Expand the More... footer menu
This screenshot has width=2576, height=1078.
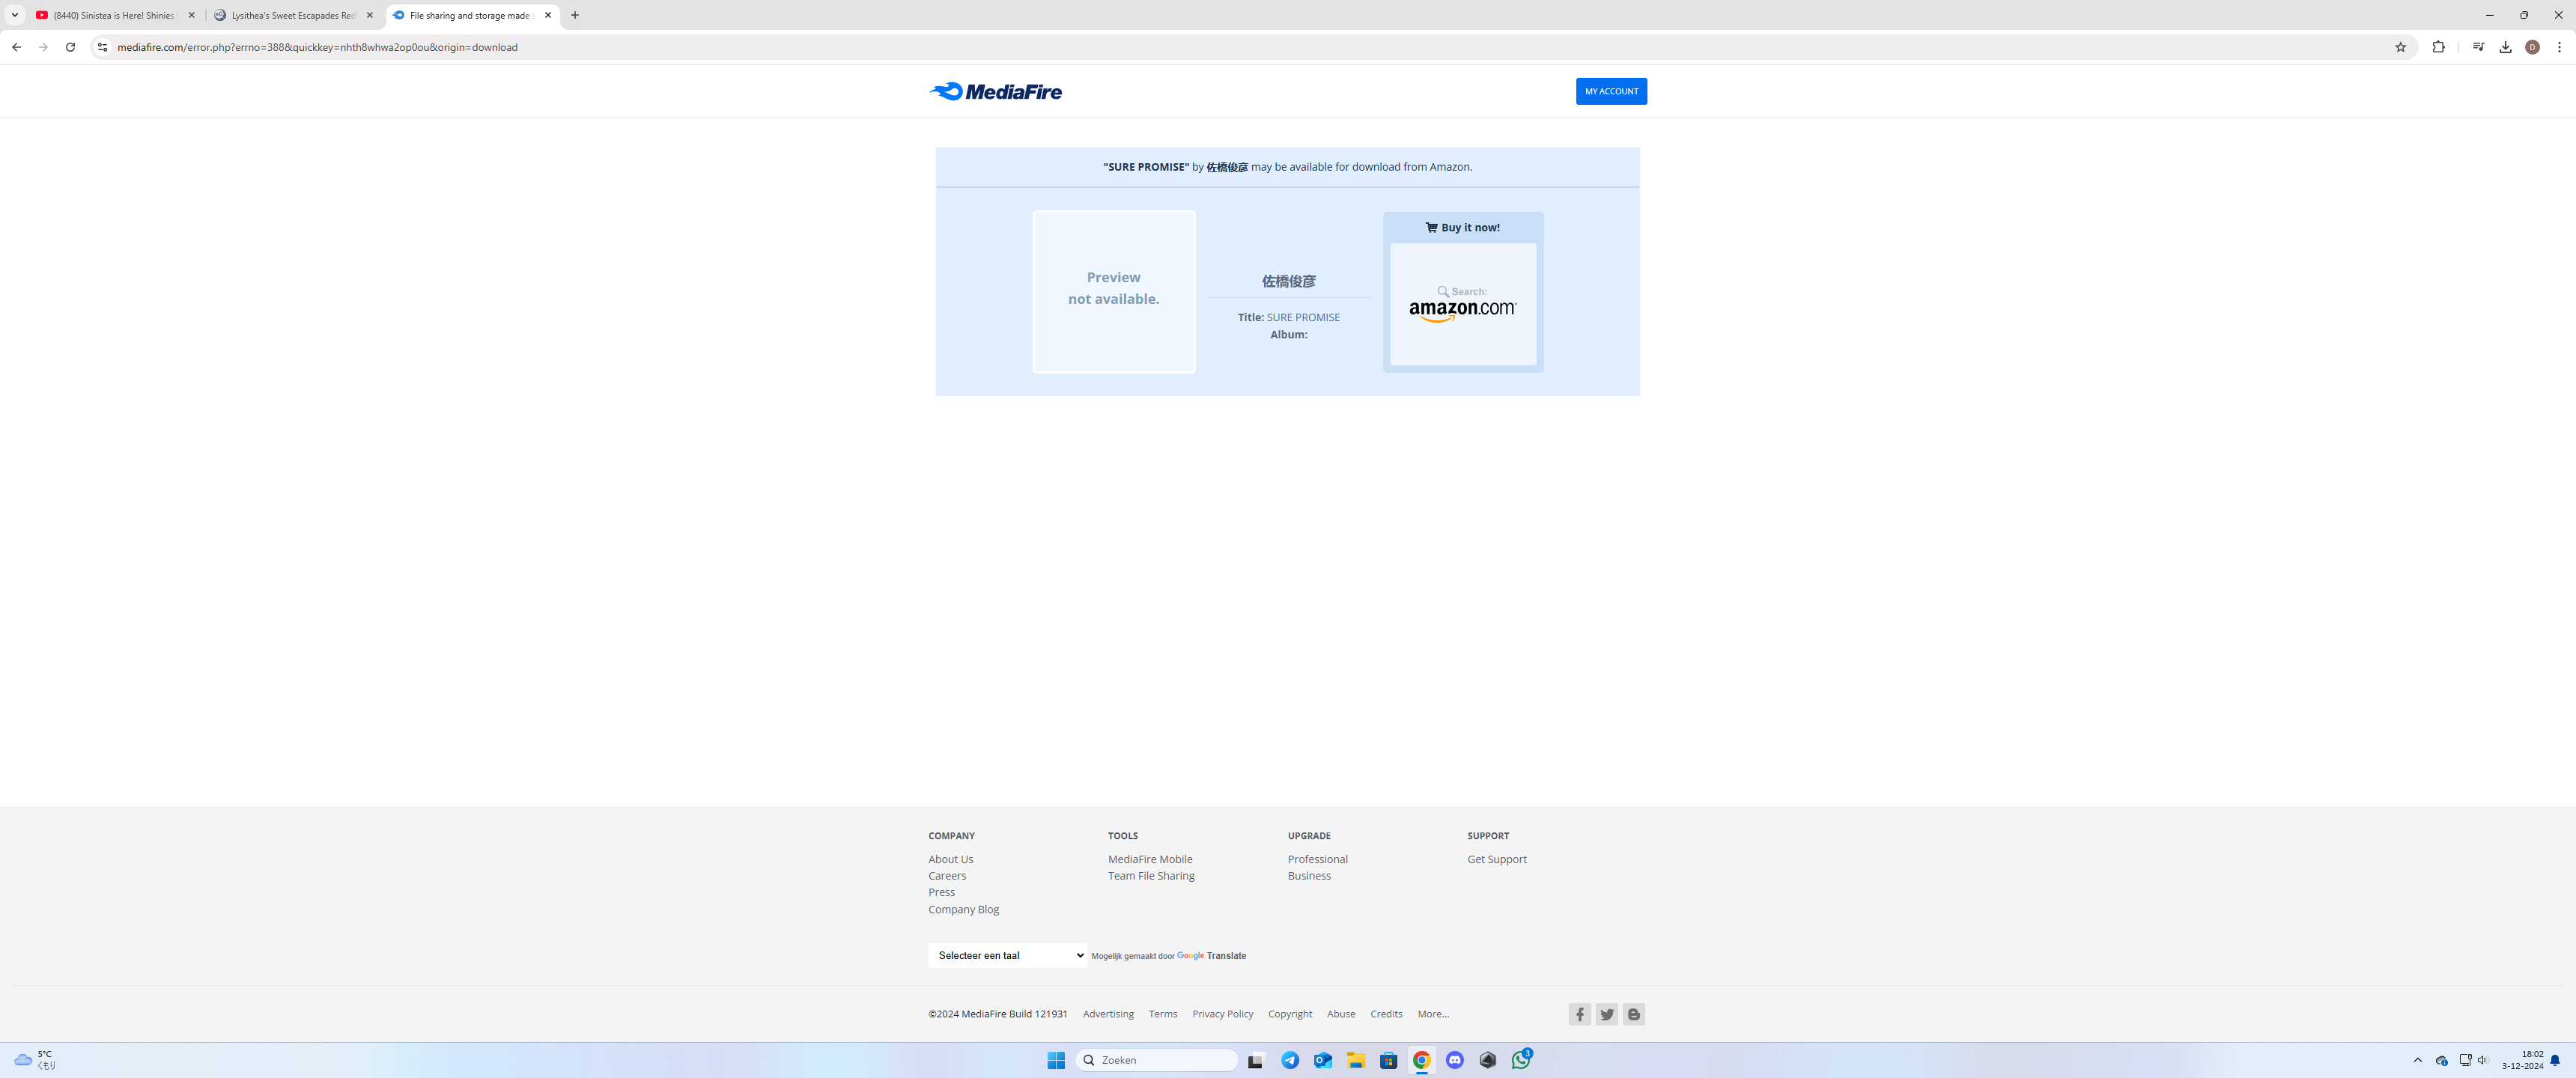(1432, 1014)
